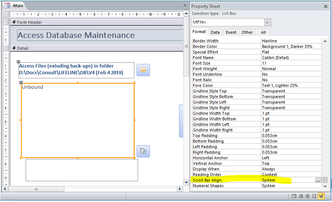Click the form icon on the Main tab
The width and height of the screenshot is (332, 202).
tap(7, 6)
